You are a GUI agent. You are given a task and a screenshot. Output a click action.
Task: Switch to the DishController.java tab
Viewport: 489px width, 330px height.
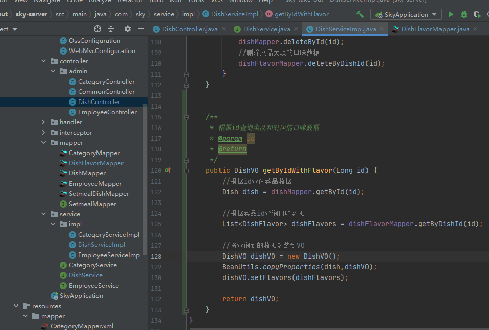[189, 29]
